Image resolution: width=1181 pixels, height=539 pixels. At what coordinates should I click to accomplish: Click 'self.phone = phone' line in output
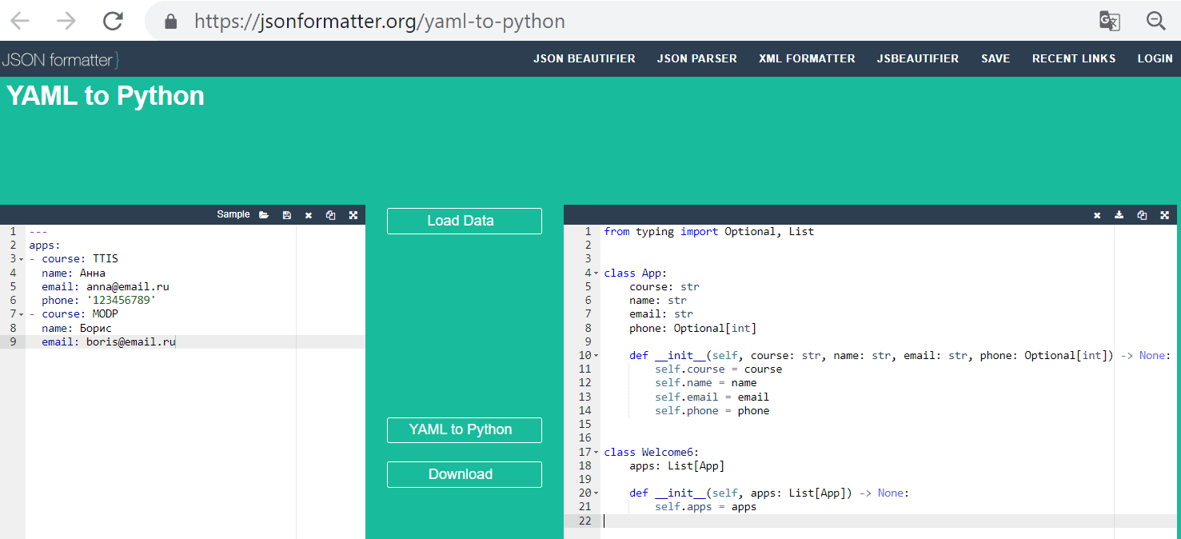point(712,411)
